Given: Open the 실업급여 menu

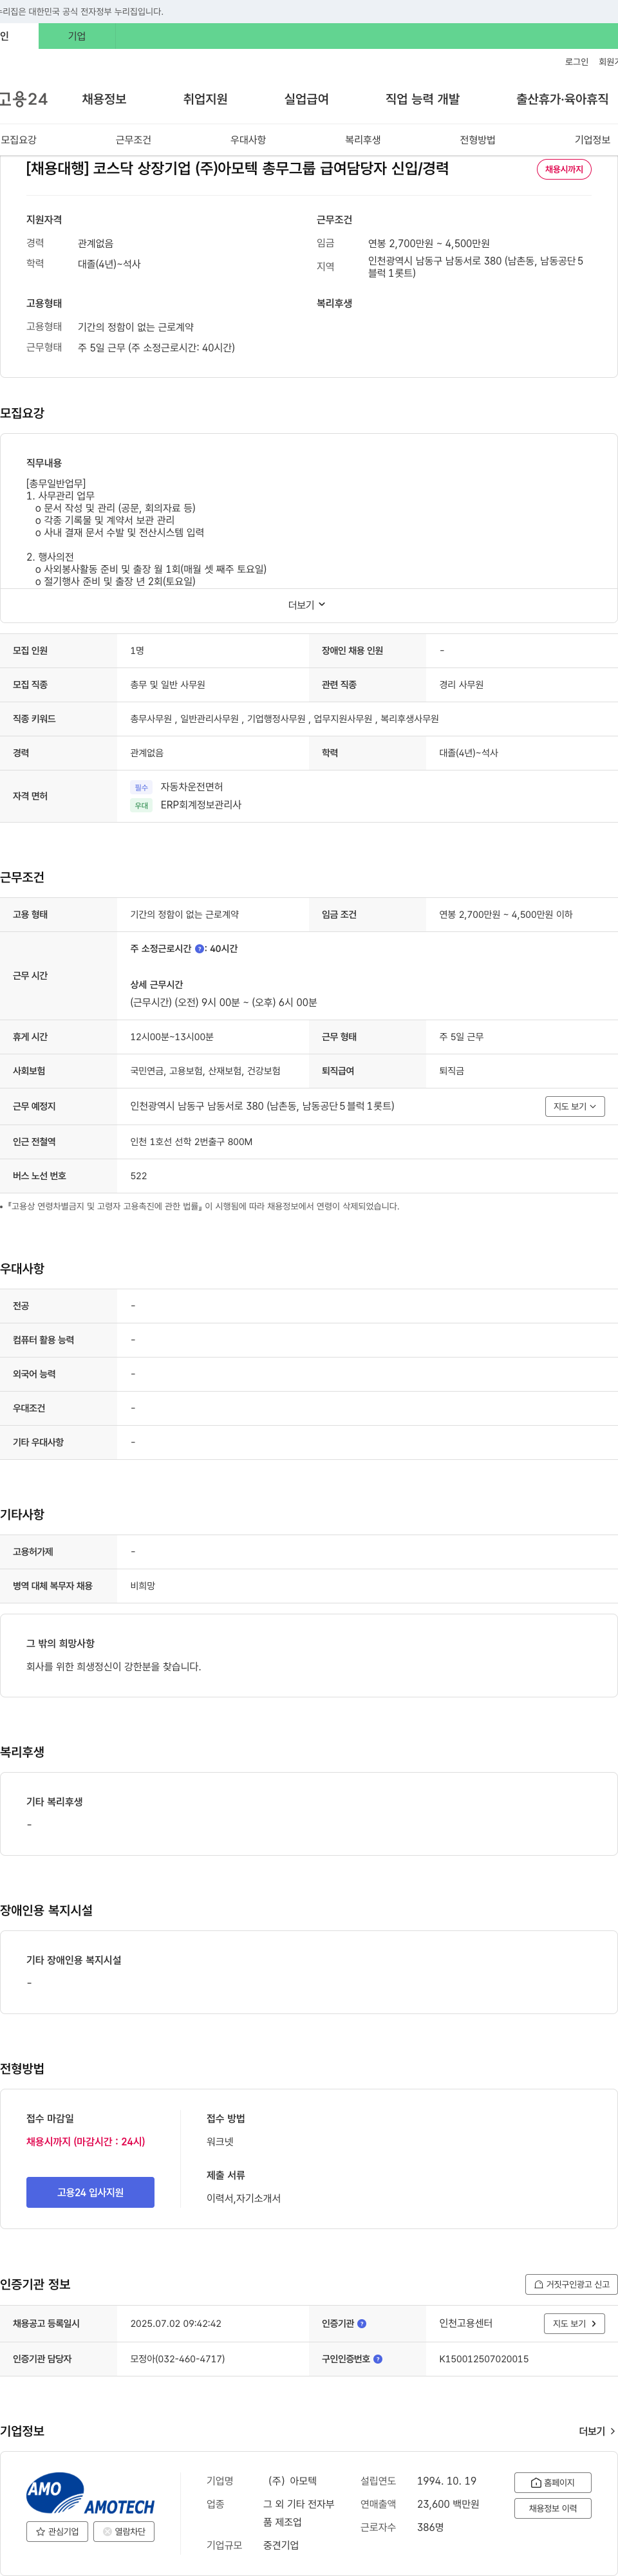Looking at the screenshot, I should point(306,99).
